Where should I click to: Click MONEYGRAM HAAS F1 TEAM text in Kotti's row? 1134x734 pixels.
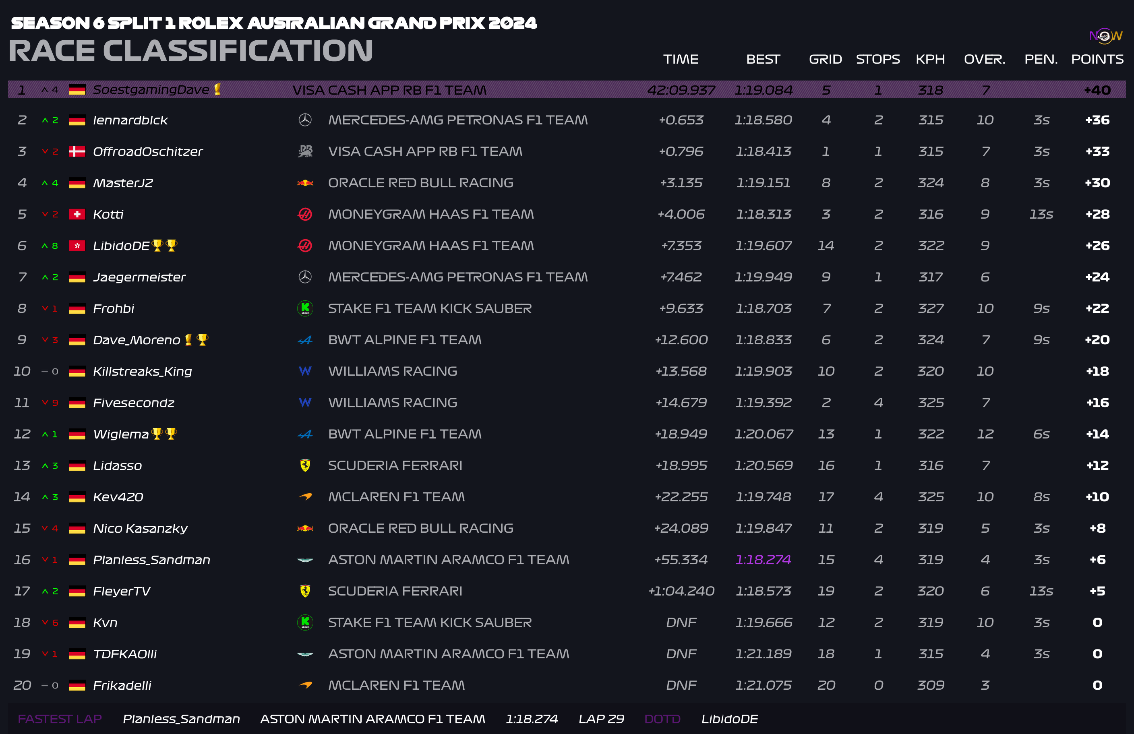click(x=431, y=214)
